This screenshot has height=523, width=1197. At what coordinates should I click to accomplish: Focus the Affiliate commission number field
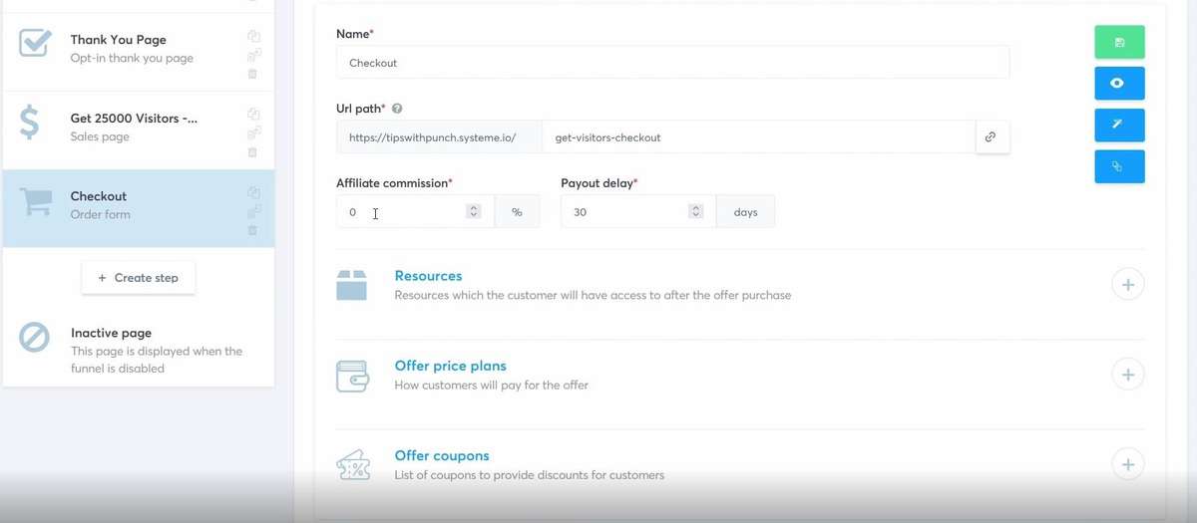pyautogui.click(x=415, y=211)
